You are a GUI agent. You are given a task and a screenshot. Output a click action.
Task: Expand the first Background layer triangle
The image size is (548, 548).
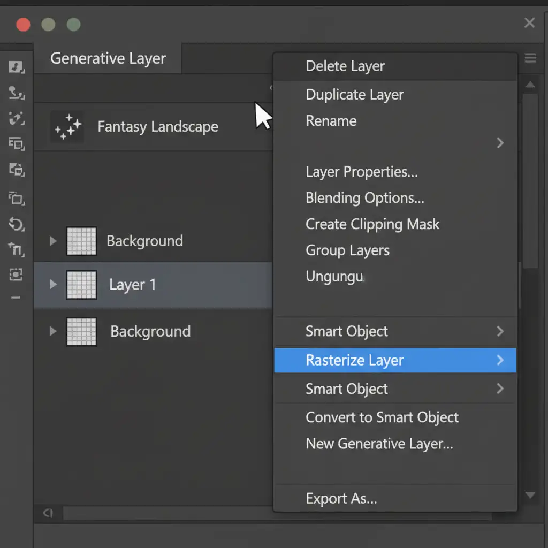tap(52, 241)
